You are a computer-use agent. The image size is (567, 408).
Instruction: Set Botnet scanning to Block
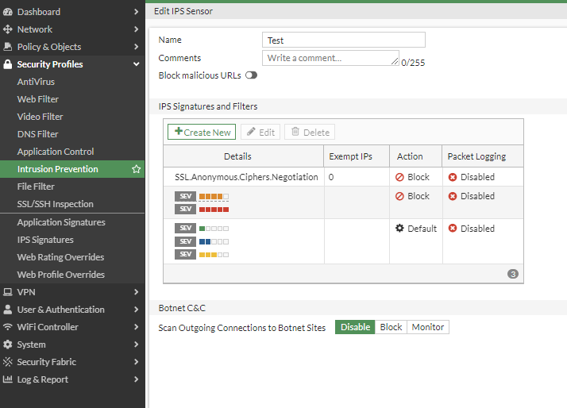click(391, 327)
